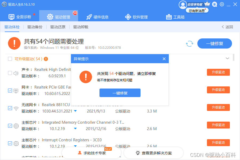Select the 驱动卸载 sub-tab

coord(81,27)
